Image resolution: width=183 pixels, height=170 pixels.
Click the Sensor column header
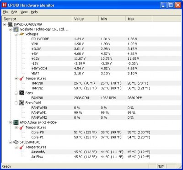(37, 19)
